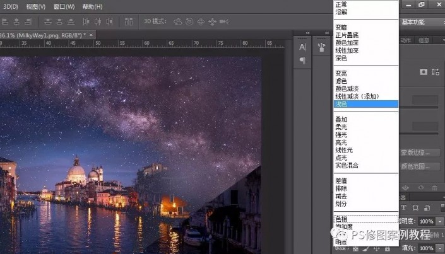Click the delete mask trash icon
Screen dimensions: 445x254
(x=434, y=188)
